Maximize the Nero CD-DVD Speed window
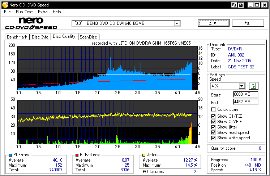Image resolution: width=270 pixels, height=176 pixels. 257,5
